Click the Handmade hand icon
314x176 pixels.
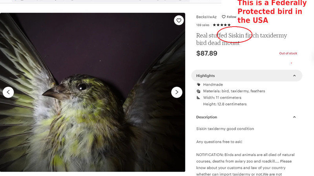click(199, 84)
